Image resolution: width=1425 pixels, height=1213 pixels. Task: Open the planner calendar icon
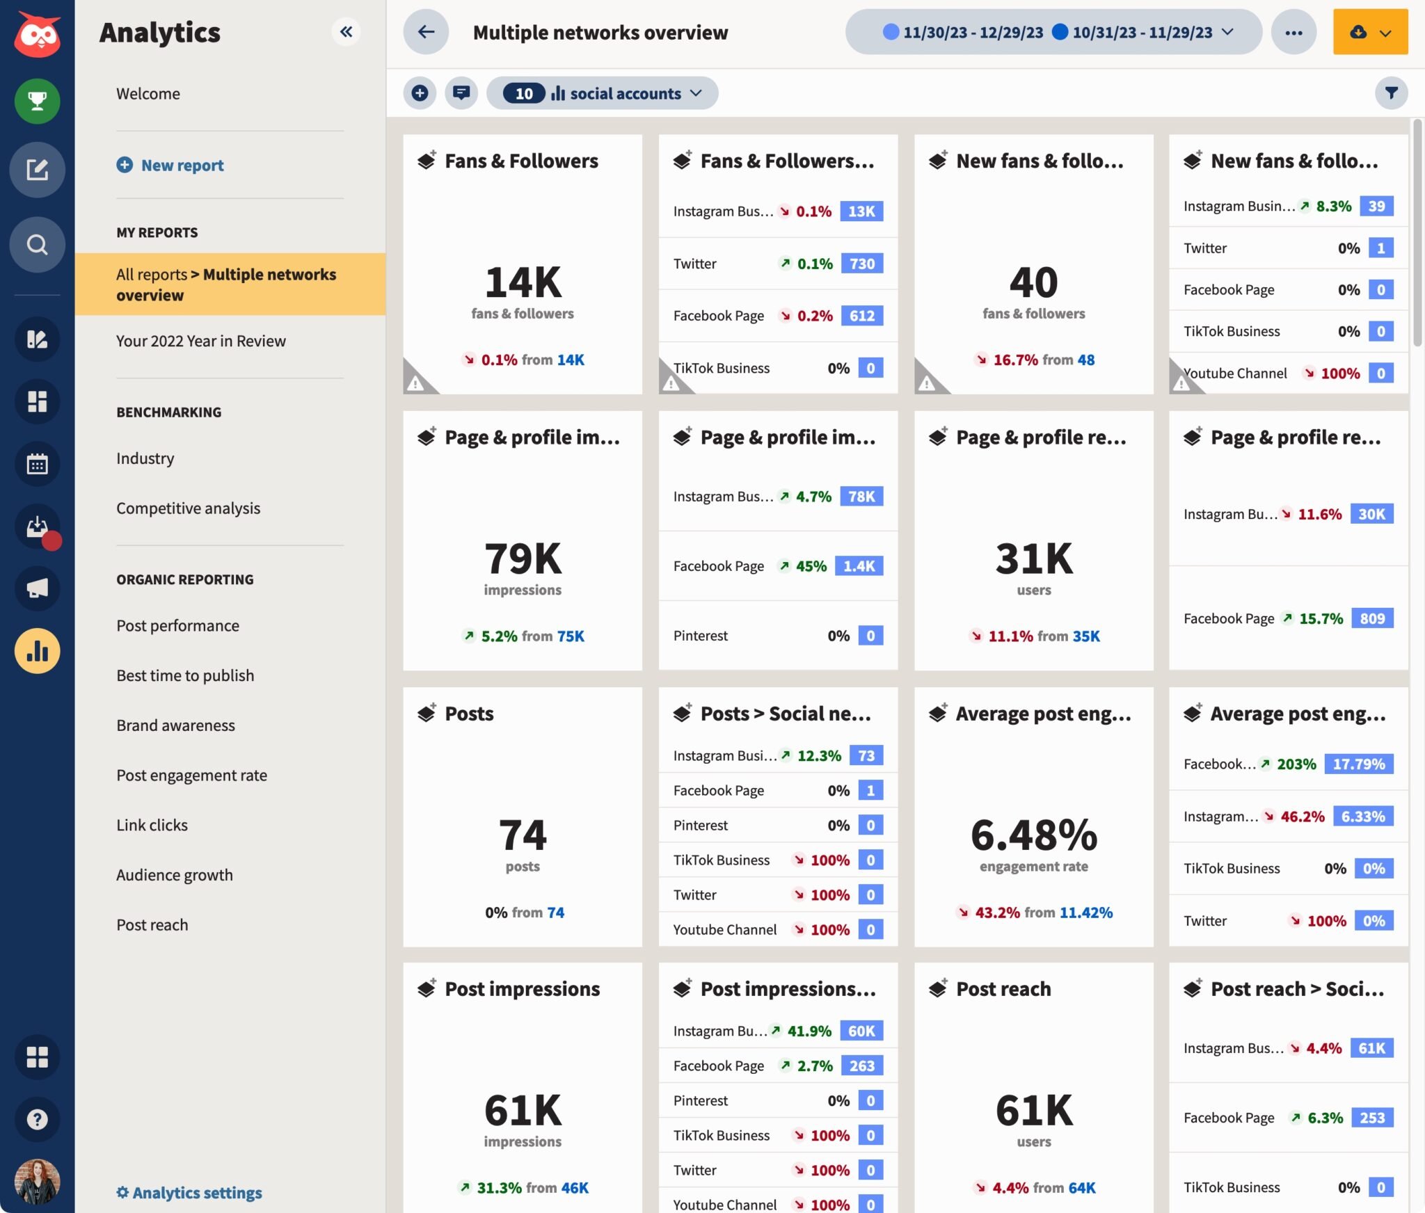click(38, 464)
